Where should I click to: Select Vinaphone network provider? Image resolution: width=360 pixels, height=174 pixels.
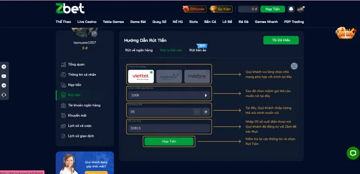(x=169, y=77)
